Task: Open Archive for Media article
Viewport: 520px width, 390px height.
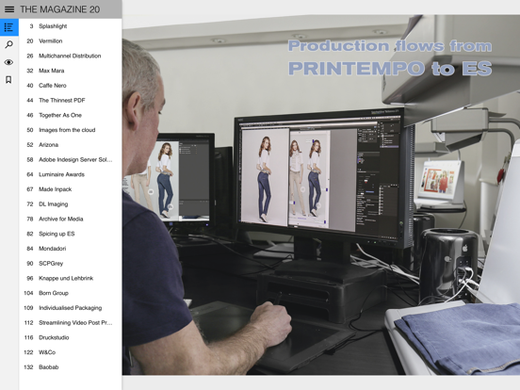Action: 71,219
